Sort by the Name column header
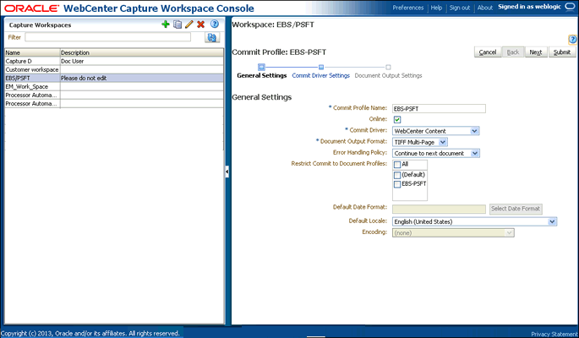The width and height of the screenshot is (579, 338). click(32, 52)
